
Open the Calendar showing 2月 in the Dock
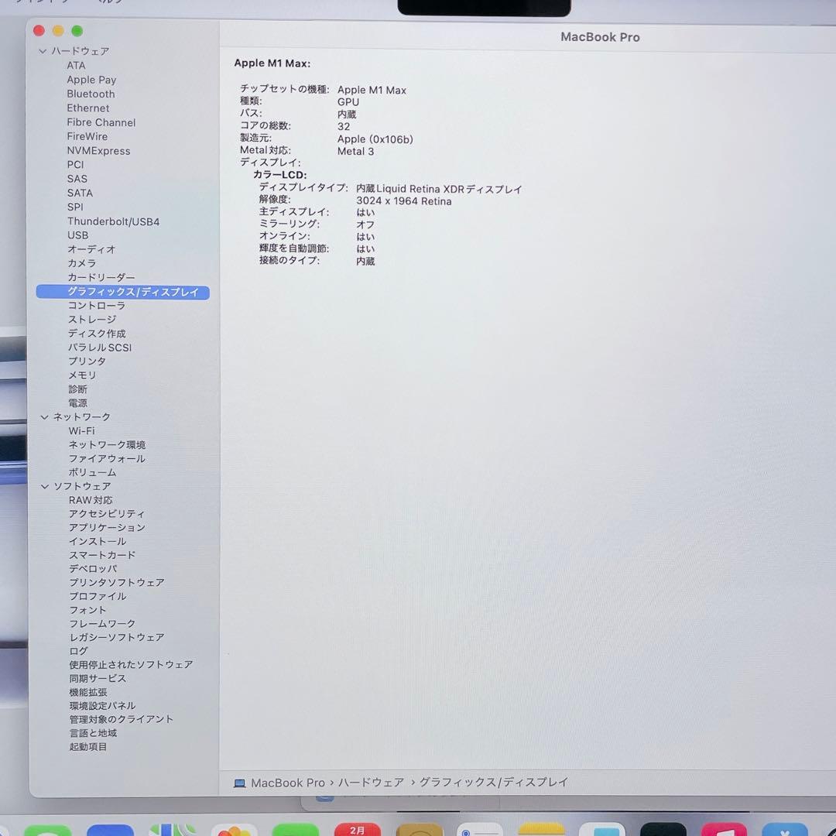358,828
